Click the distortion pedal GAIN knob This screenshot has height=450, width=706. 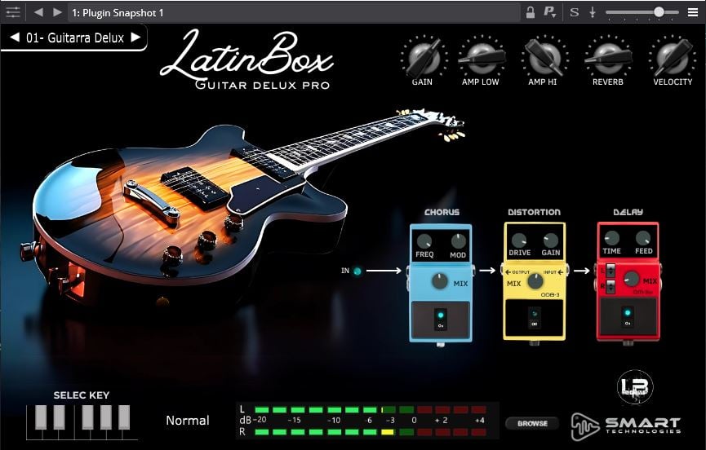tap(550, 240)
